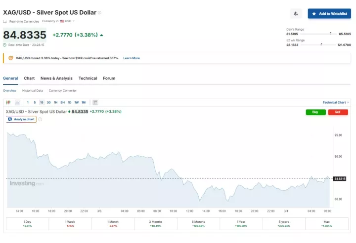
Task: Select the 15 minute interval toggle
Action: [42, 102]
